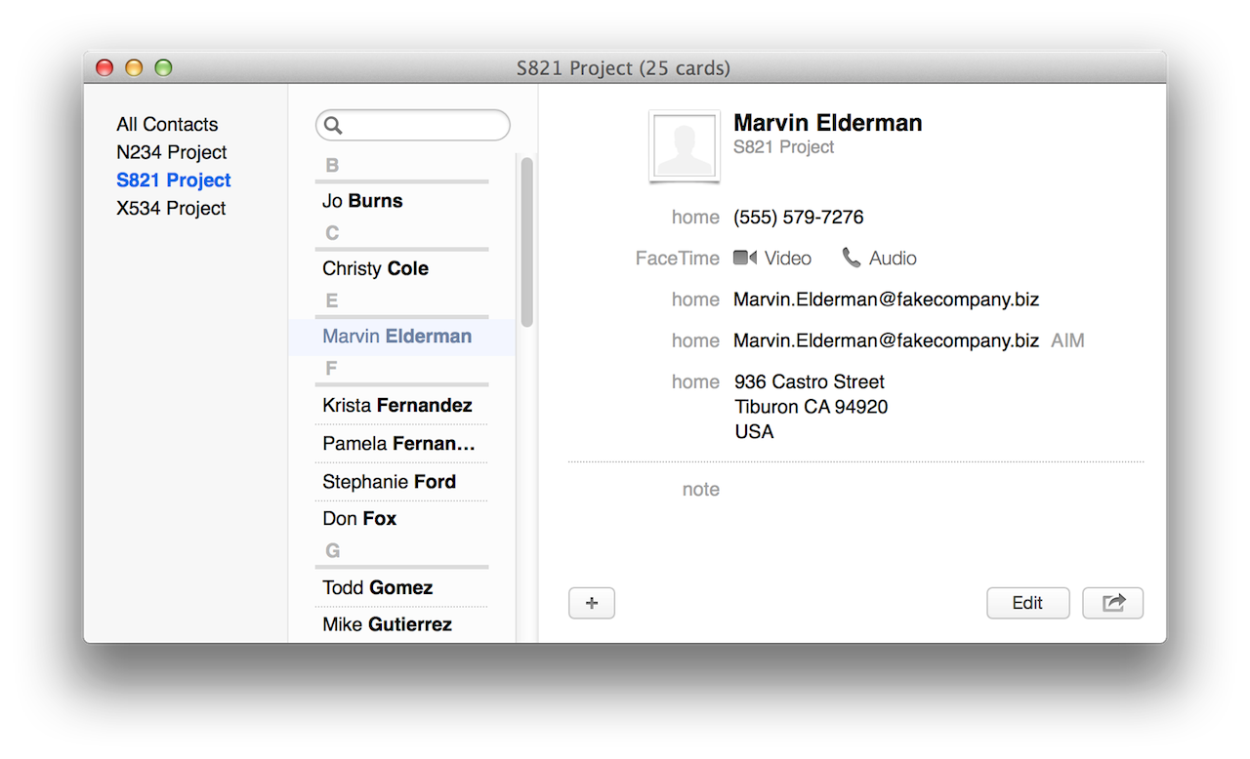Click phone number (555) 579-7276
Viewport: 1250px width, 759px height.
click(799, 217)
